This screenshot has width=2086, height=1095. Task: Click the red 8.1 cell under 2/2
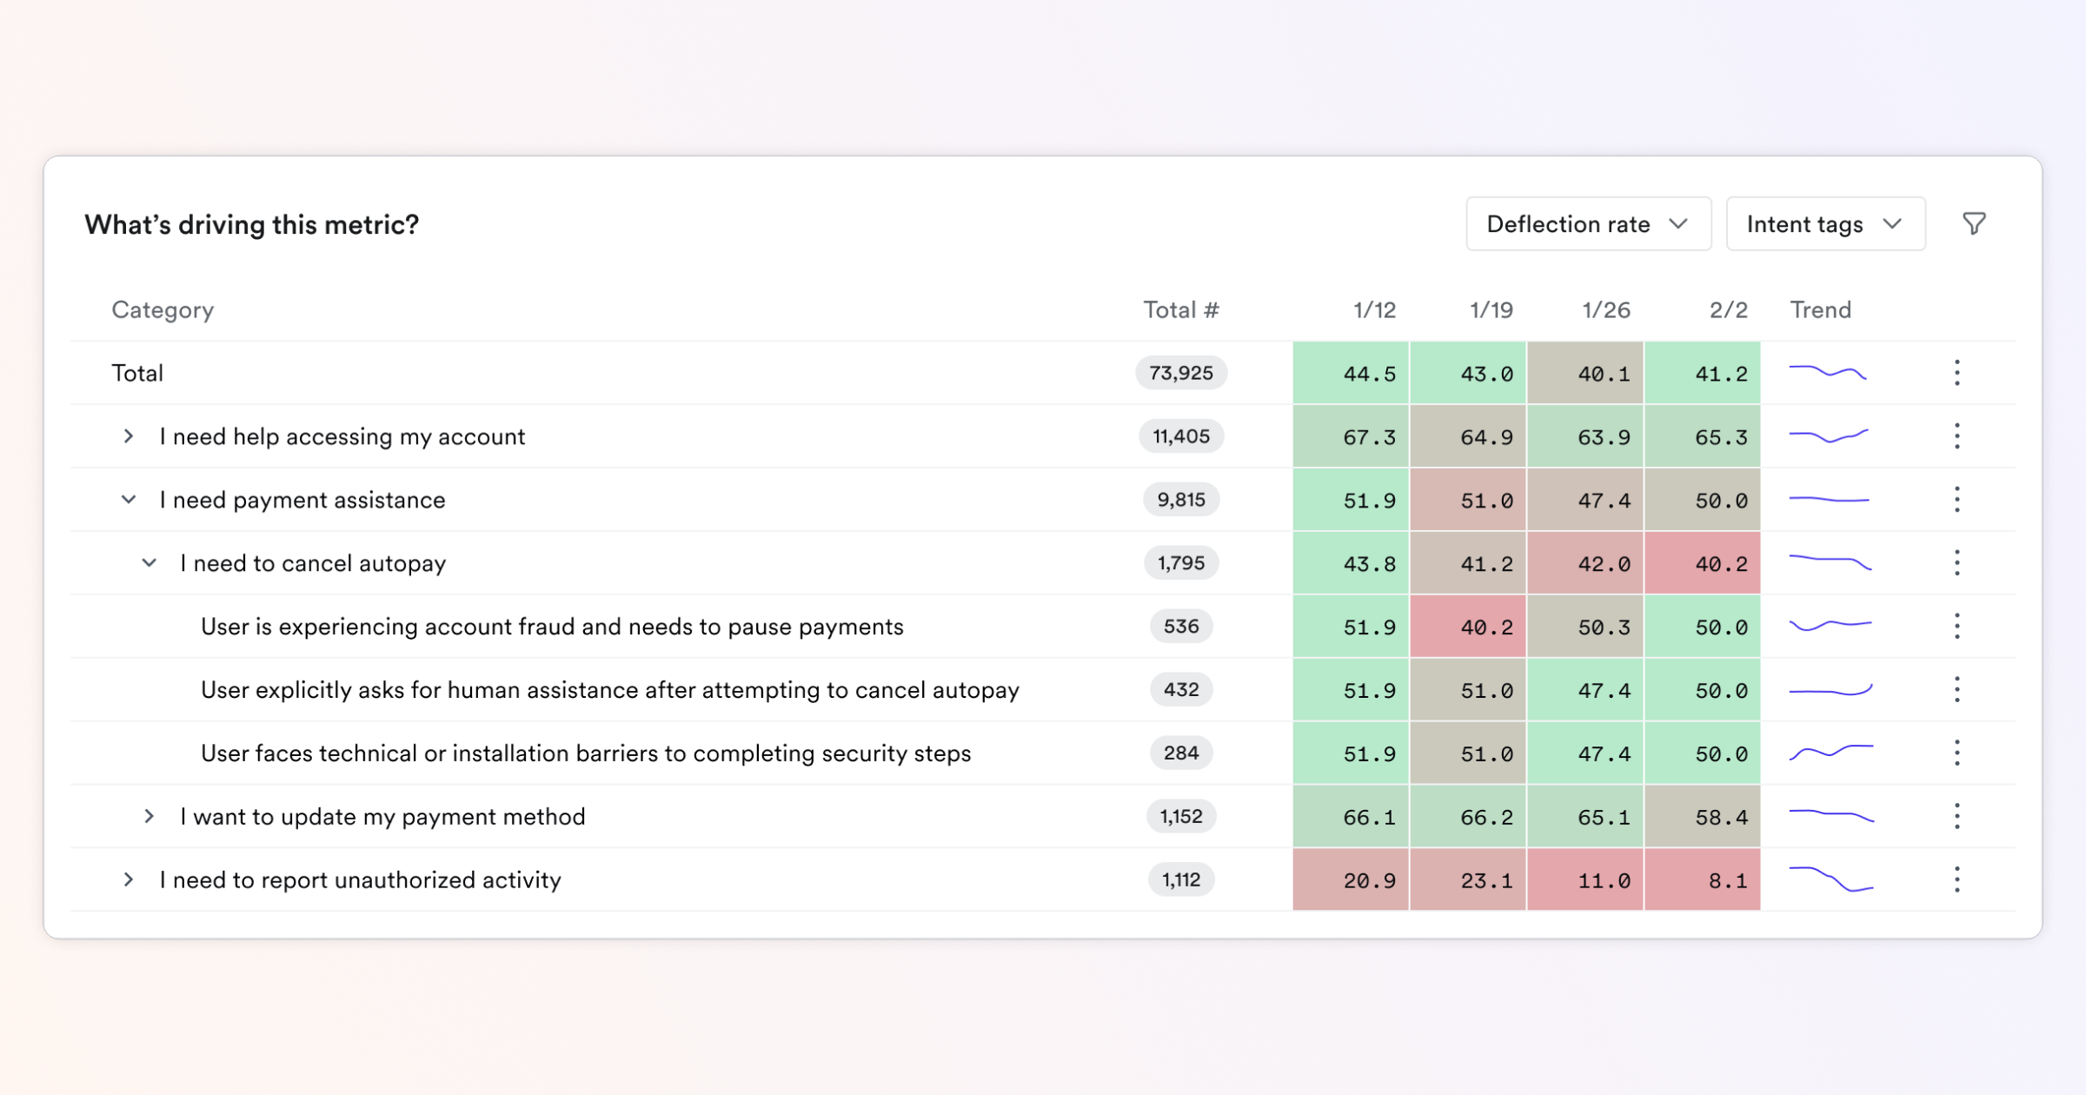click(x=1702, y=880)
